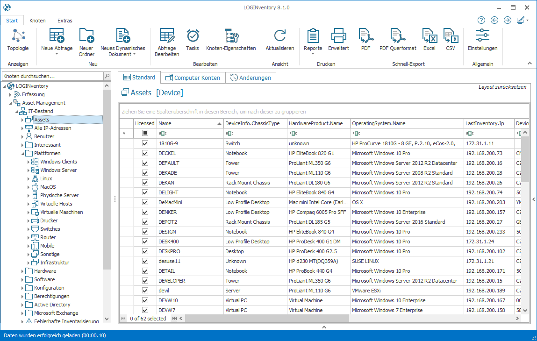Toggle Licensed checkbox for DETAIL

tap(145, 271)
